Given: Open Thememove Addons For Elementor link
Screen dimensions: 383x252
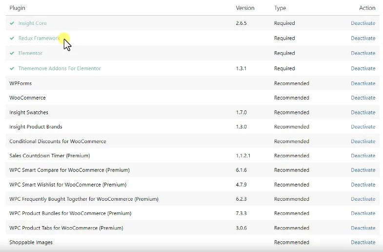Looking at the screenshot, I should pyautogui.click(x=60, y=68).
